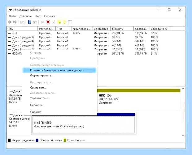Open the blue Help toolbar icon
The height and width of the screenshot is (155, 192).
(x=29, y=22)
